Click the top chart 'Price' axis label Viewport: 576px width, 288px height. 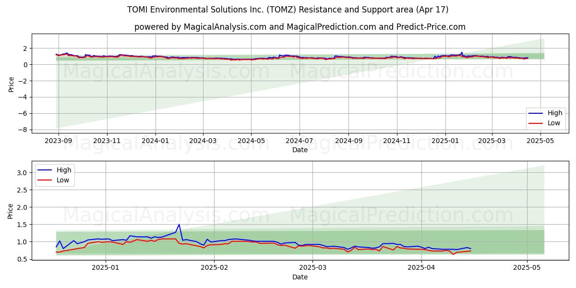11,84
